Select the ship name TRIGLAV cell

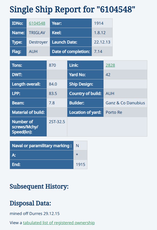(x=38, y=33)
